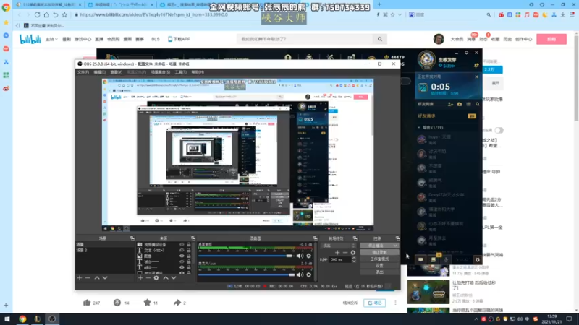Toggle lock on text (GDI+) source

point(189,250)
